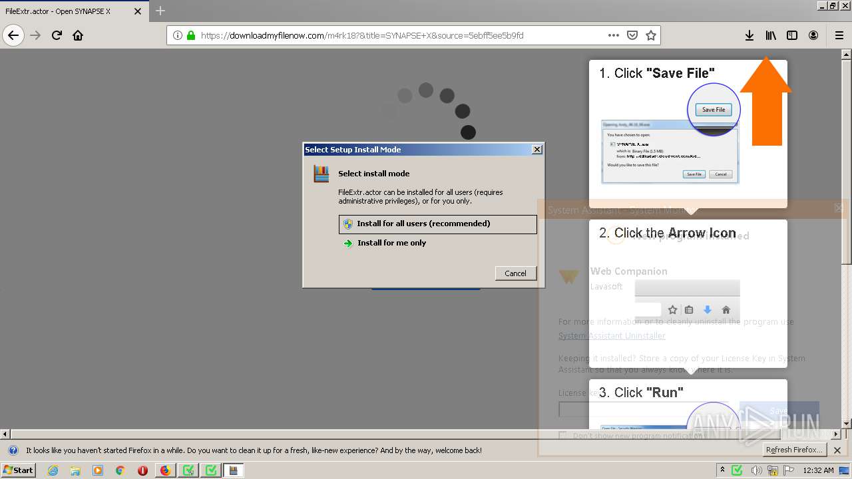Show hidden system tray icons
The image size is (852, 479).
(x=722, y=470)
